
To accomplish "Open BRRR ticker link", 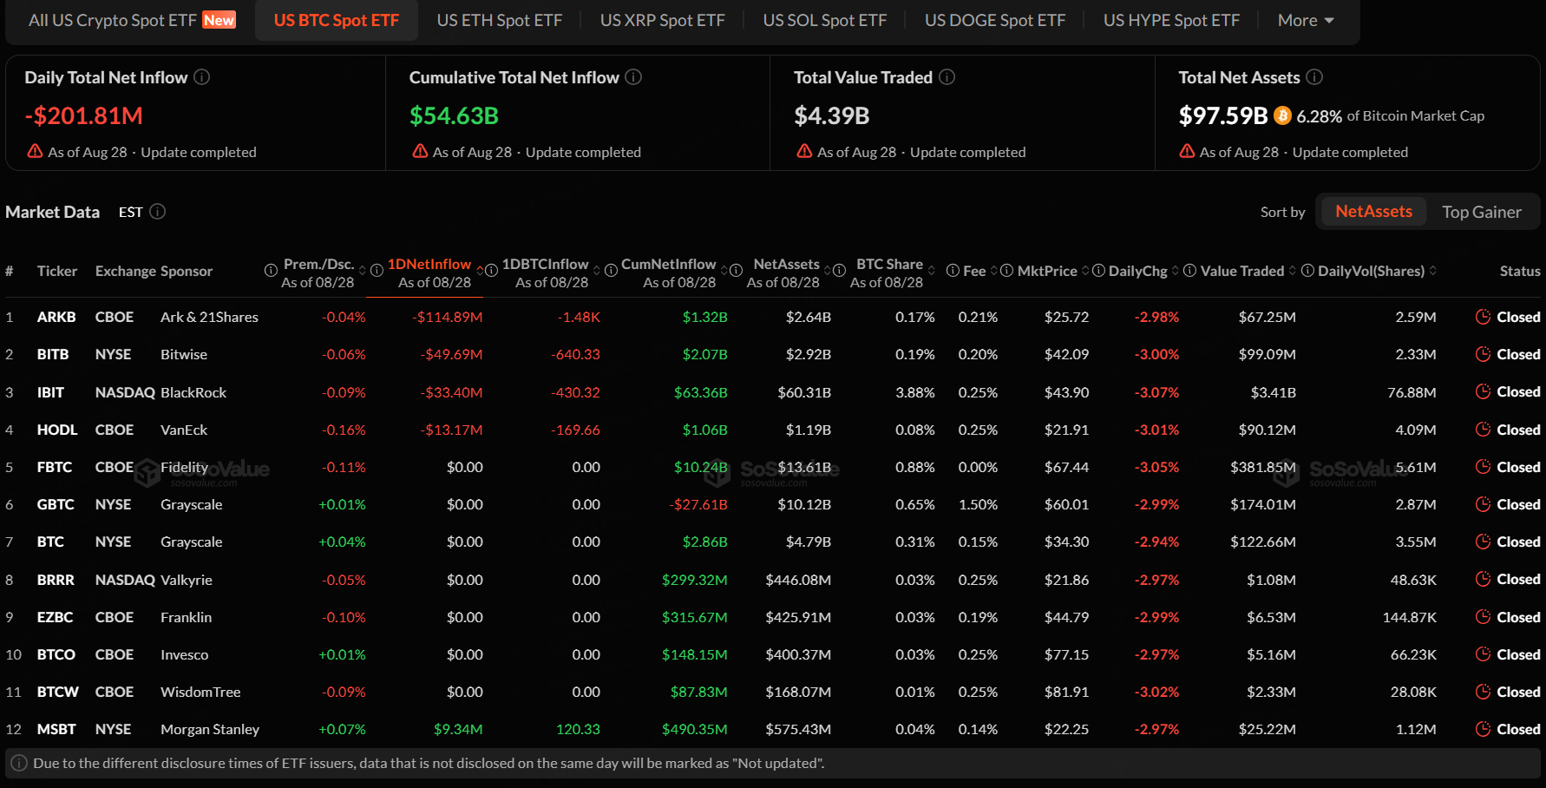I will tap(56, 580).
